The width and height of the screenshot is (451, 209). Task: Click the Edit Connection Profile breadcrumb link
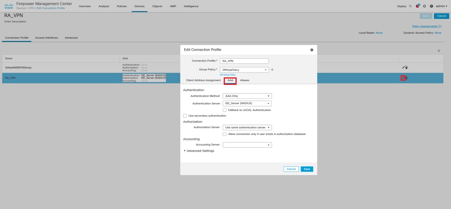(51, 8)
